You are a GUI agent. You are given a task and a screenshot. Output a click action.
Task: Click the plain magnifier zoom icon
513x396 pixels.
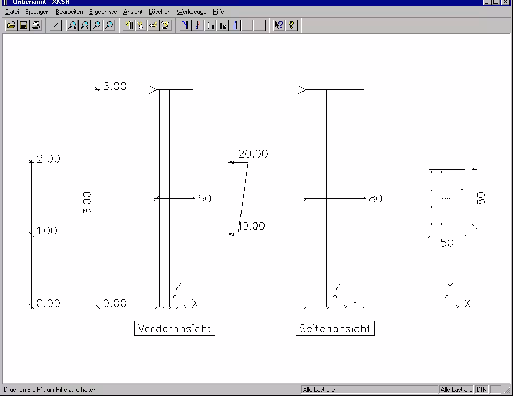click(109, 25)
